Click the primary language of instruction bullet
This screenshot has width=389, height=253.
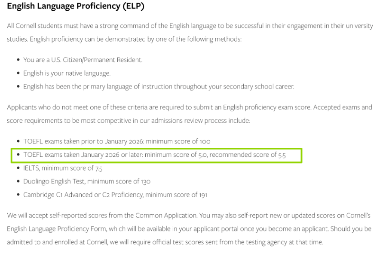click(x=159, y=87)
